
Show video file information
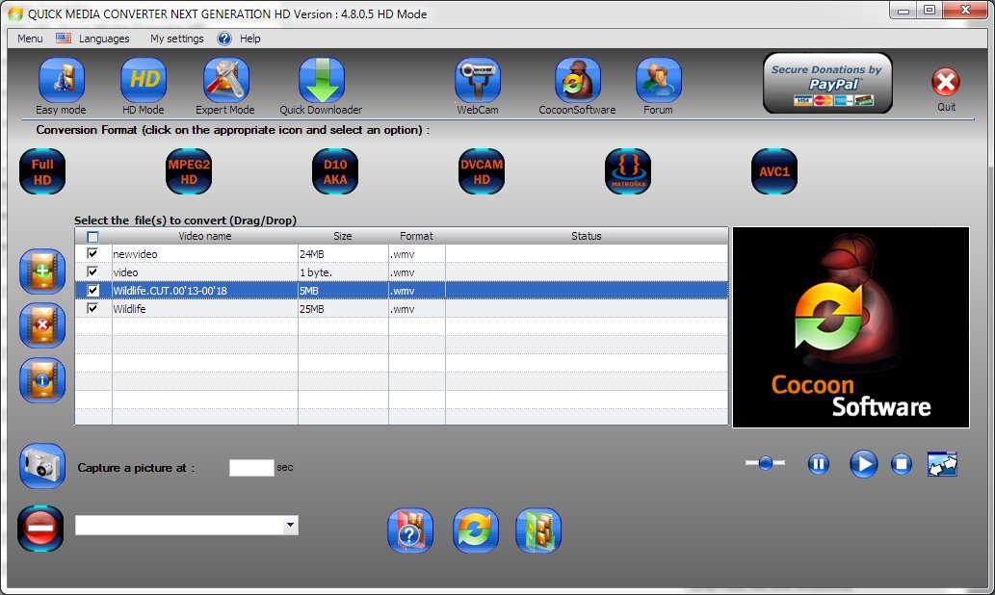click(42, 380)
